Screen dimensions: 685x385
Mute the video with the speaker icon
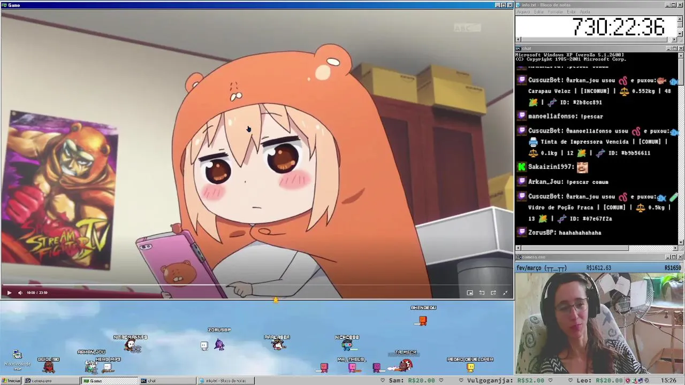click(20, 292)
